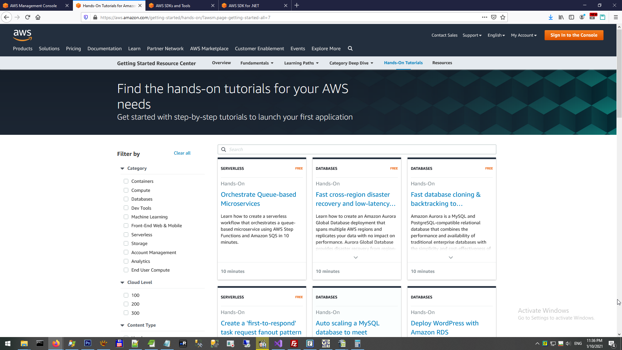
Task: Open Photoshop from the taskbar
Action: tap(87, 343)
